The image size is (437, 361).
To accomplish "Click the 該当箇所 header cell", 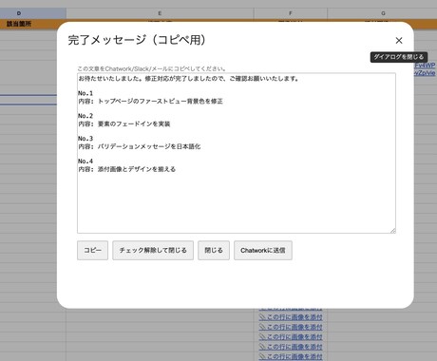I will (x=19, y=24).
